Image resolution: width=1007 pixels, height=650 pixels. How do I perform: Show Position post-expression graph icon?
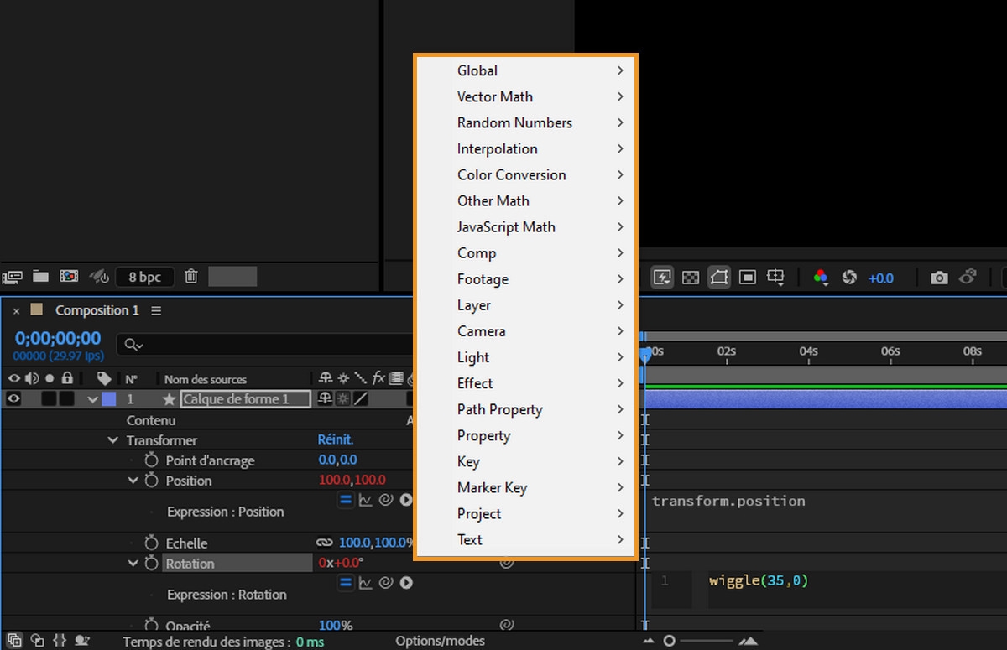366,500
